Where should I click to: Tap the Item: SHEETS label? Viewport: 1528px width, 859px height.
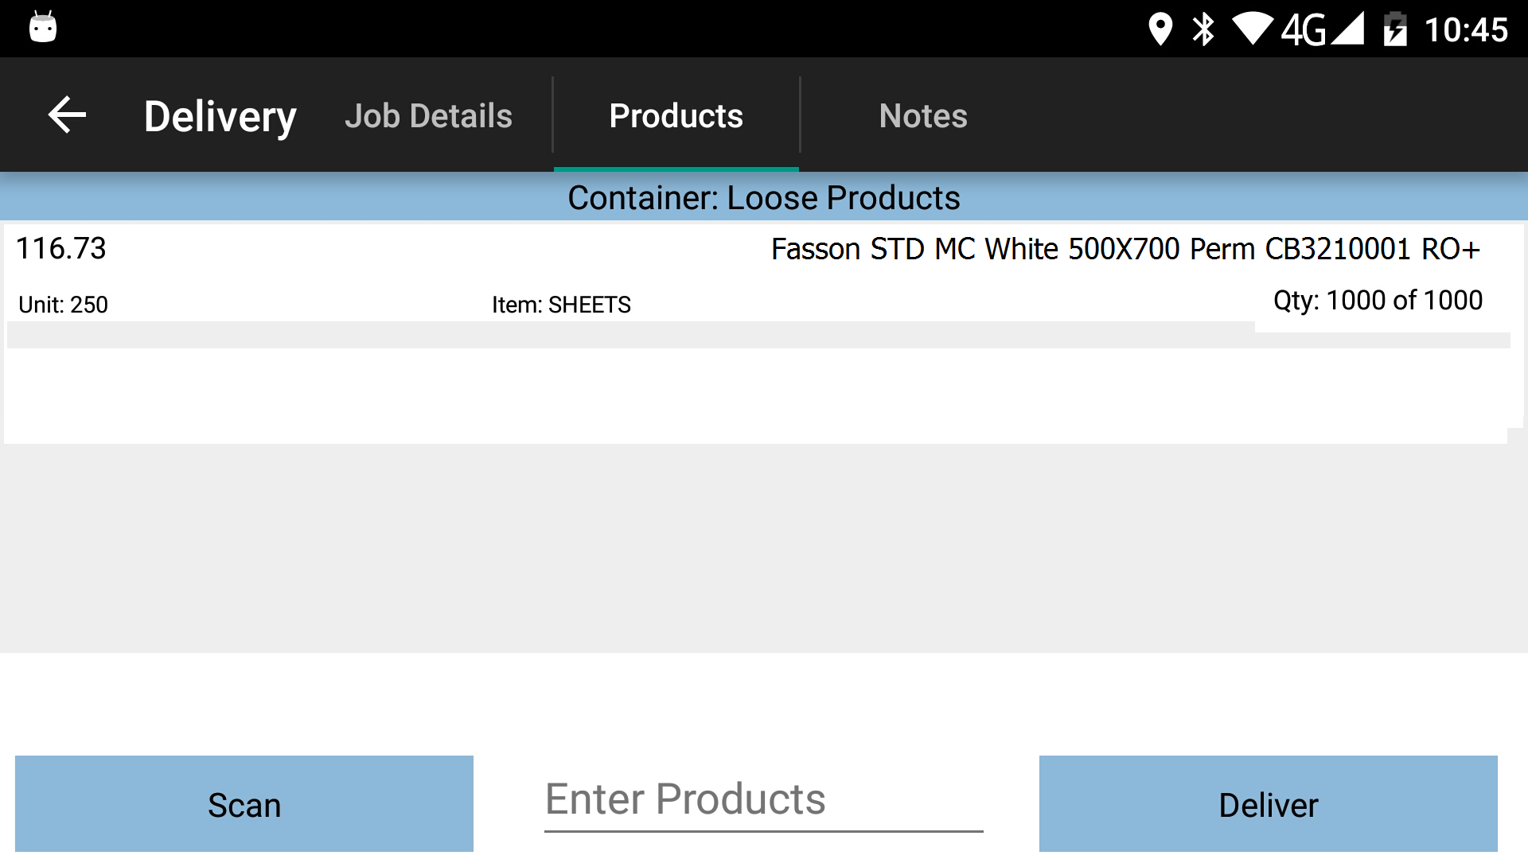561,305
